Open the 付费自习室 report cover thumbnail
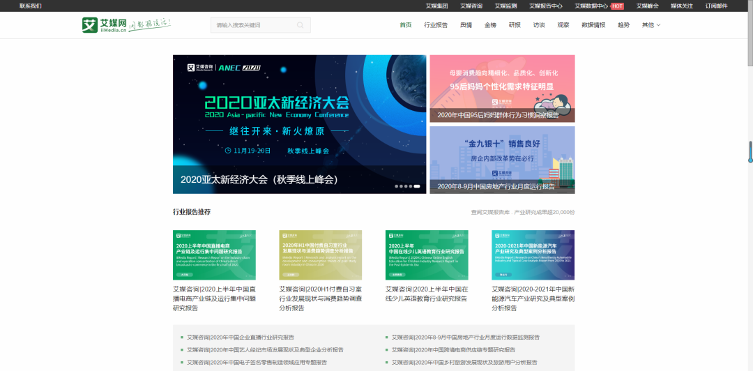The height and width of the screenshot is (371, 753). pos(320,255)
